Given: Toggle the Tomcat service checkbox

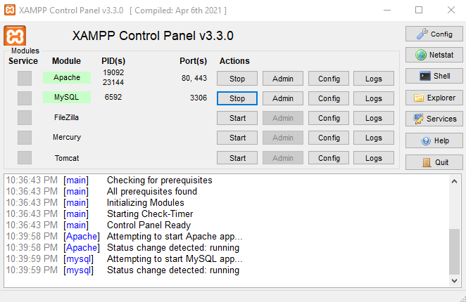Looking at the screenshot, I should 25,158.
